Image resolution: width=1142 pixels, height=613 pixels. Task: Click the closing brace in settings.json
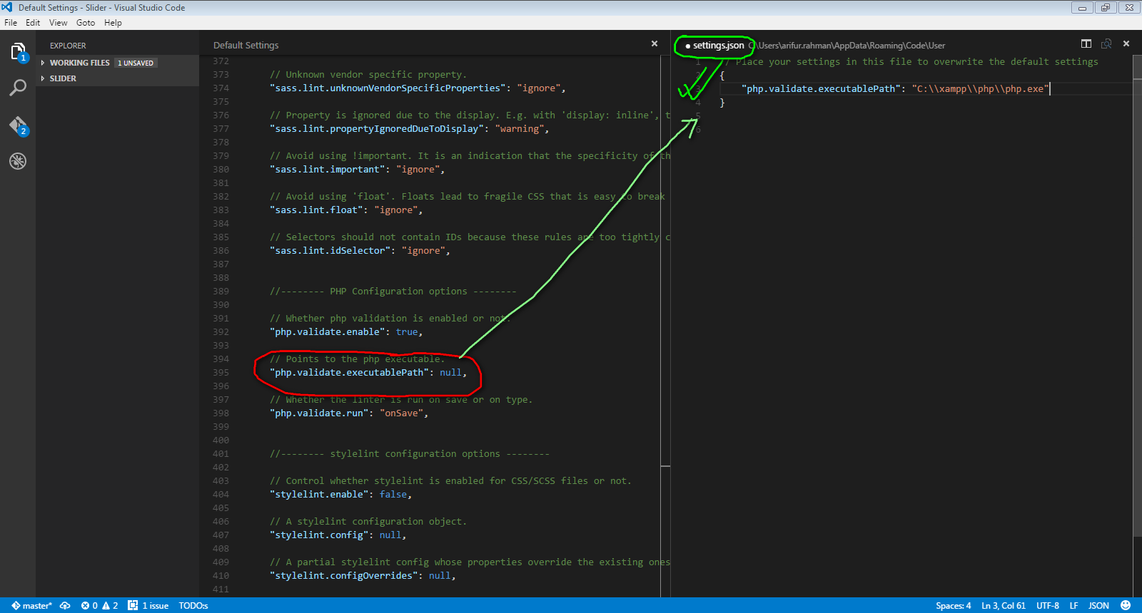coord(722,103)
